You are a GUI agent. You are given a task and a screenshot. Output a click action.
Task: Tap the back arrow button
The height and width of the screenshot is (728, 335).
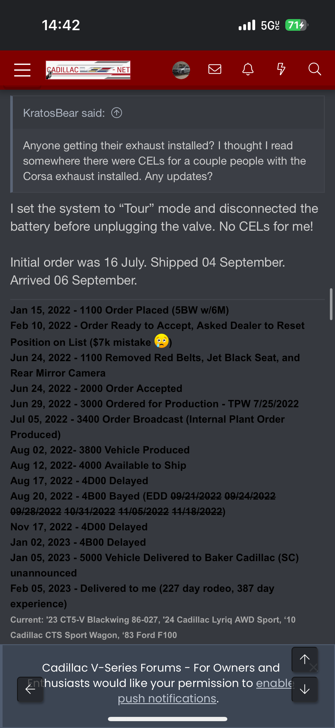point(30,689)
